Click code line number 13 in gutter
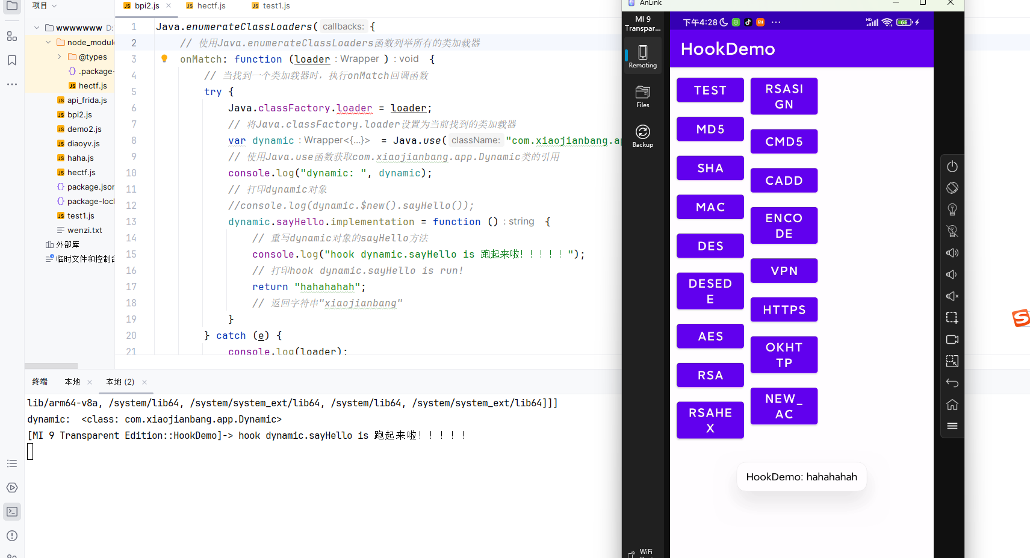The height and width of the screenshot is (558, 1030). click(x=131, y=222)
